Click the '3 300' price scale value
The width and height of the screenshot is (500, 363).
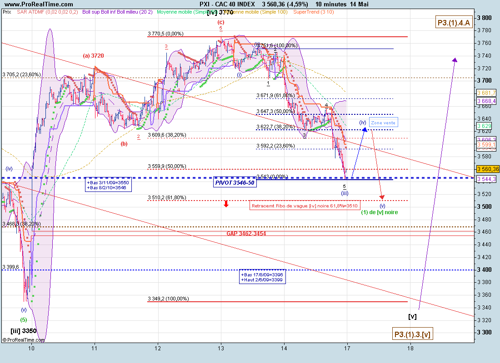coord(485,333)
